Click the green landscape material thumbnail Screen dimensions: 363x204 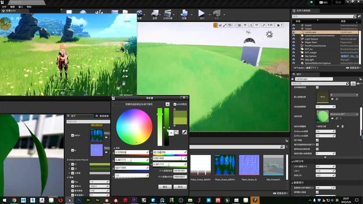[323, 116]
